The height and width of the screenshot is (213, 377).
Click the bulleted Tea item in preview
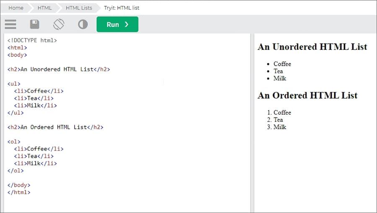pyautogui.click(x=278, y=71)
